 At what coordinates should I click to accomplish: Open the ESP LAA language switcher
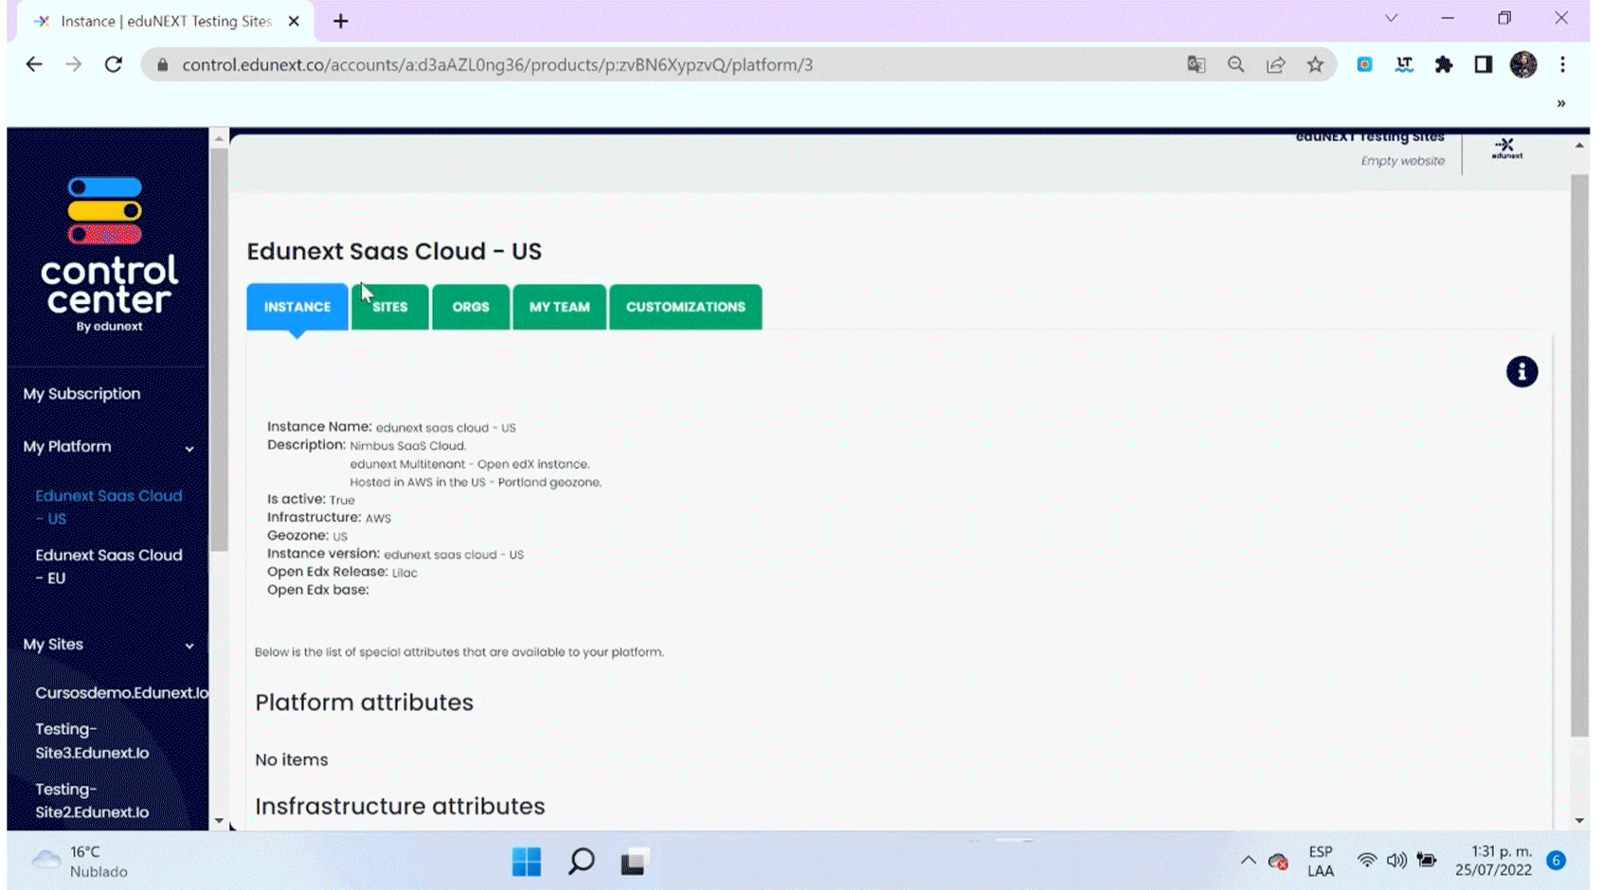[x=1321, y=862]
